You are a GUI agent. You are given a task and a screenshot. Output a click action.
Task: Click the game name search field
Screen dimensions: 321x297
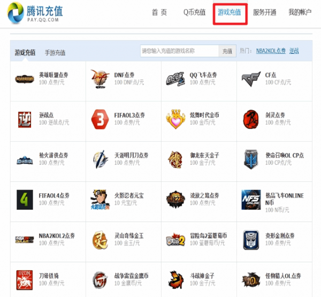[x=179, y=51]
